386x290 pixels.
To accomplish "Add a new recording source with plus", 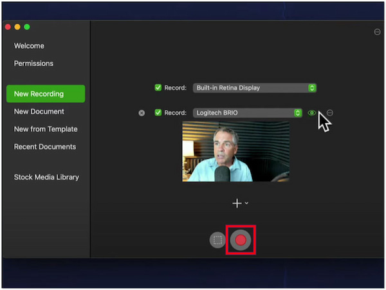I will [x=237, y=203].
